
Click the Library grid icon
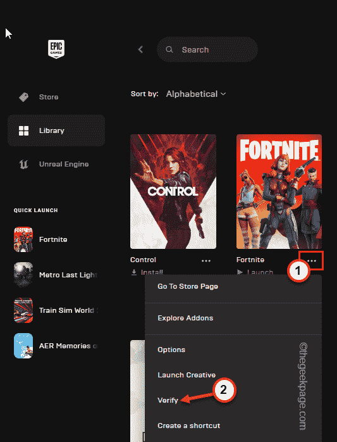pos(23,130)
